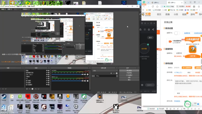Remove selected source with the minus icon
Viewport: 202px width, 114px height.
coord(30,89)
